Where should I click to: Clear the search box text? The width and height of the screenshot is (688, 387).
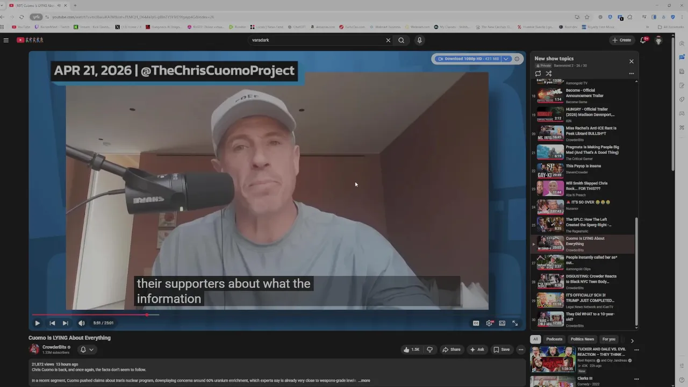pos(388,40)
